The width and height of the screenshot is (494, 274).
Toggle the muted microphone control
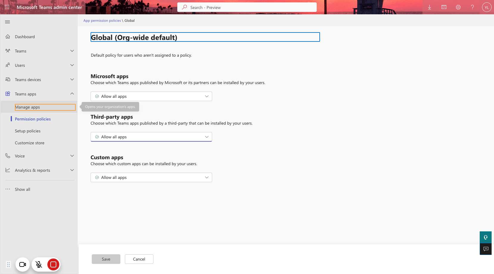39,264
